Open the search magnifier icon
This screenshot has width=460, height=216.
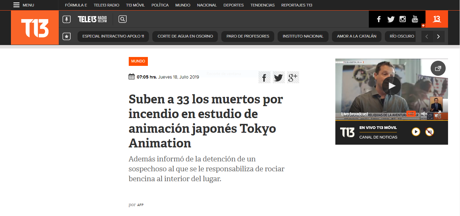click(123, 19)
